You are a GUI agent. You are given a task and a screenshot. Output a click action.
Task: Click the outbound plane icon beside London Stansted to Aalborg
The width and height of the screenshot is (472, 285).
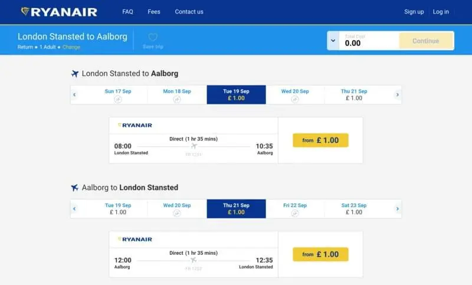click(x=75, y=73)
